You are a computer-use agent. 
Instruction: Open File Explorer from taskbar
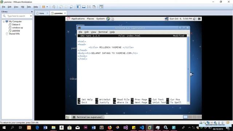54,128
